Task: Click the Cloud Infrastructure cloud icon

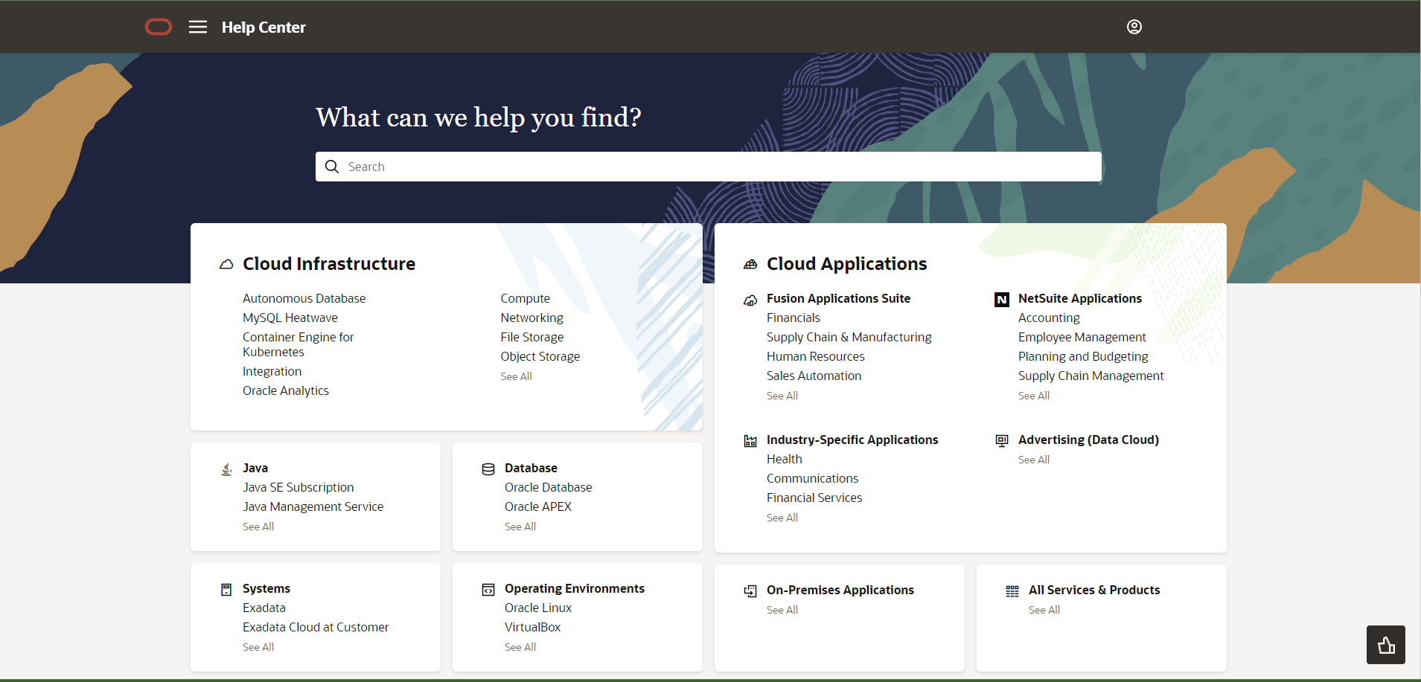Action: coord(226,264)
